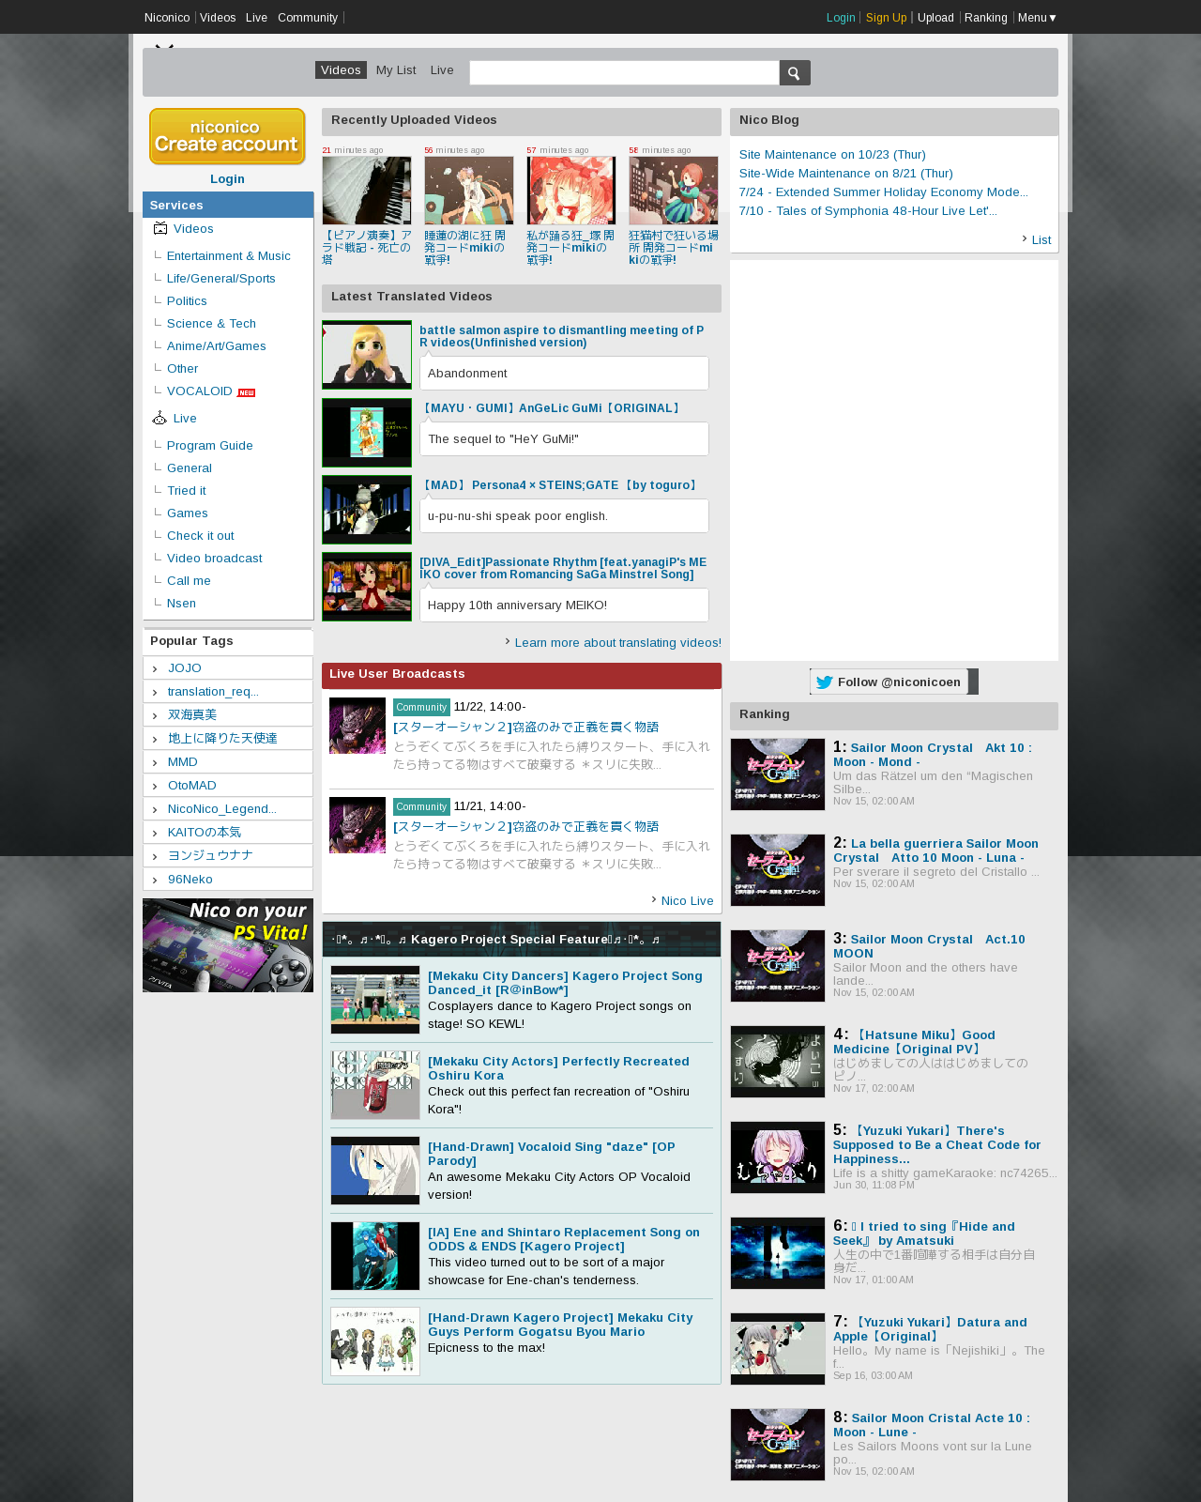Open Science & Tech category
1201x1502 pixels.
211,324
